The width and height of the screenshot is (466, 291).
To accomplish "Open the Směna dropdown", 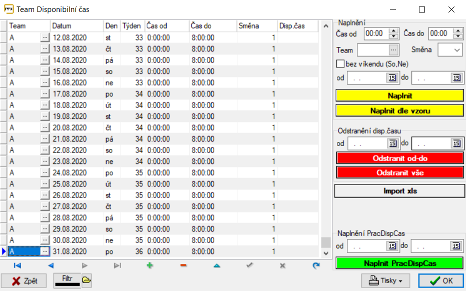I will tap(457, 50).
